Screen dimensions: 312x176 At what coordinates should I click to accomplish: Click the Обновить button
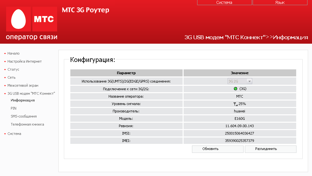(218, 149)
